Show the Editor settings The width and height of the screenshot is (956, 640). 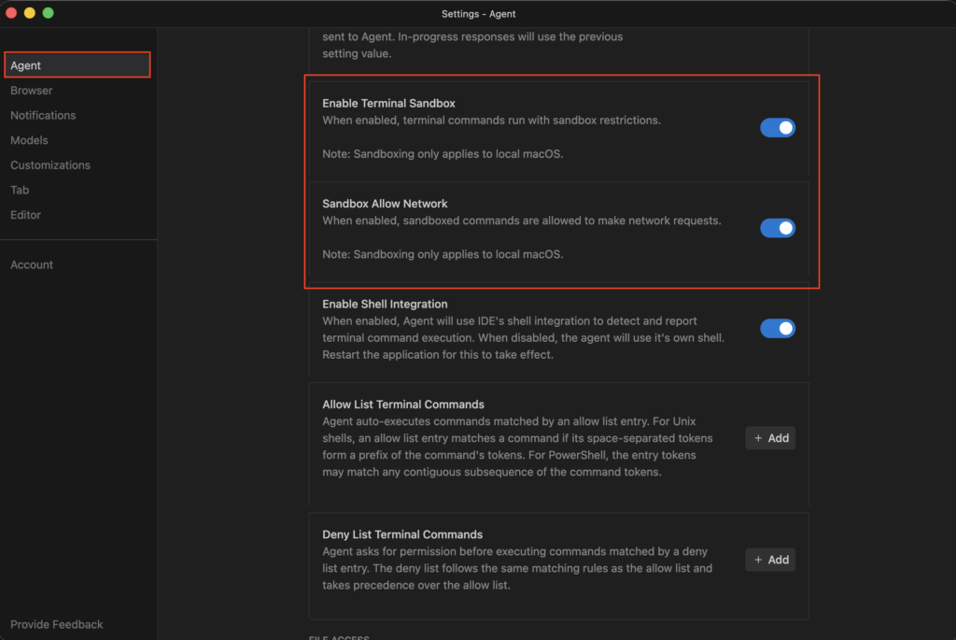(26, 215)
